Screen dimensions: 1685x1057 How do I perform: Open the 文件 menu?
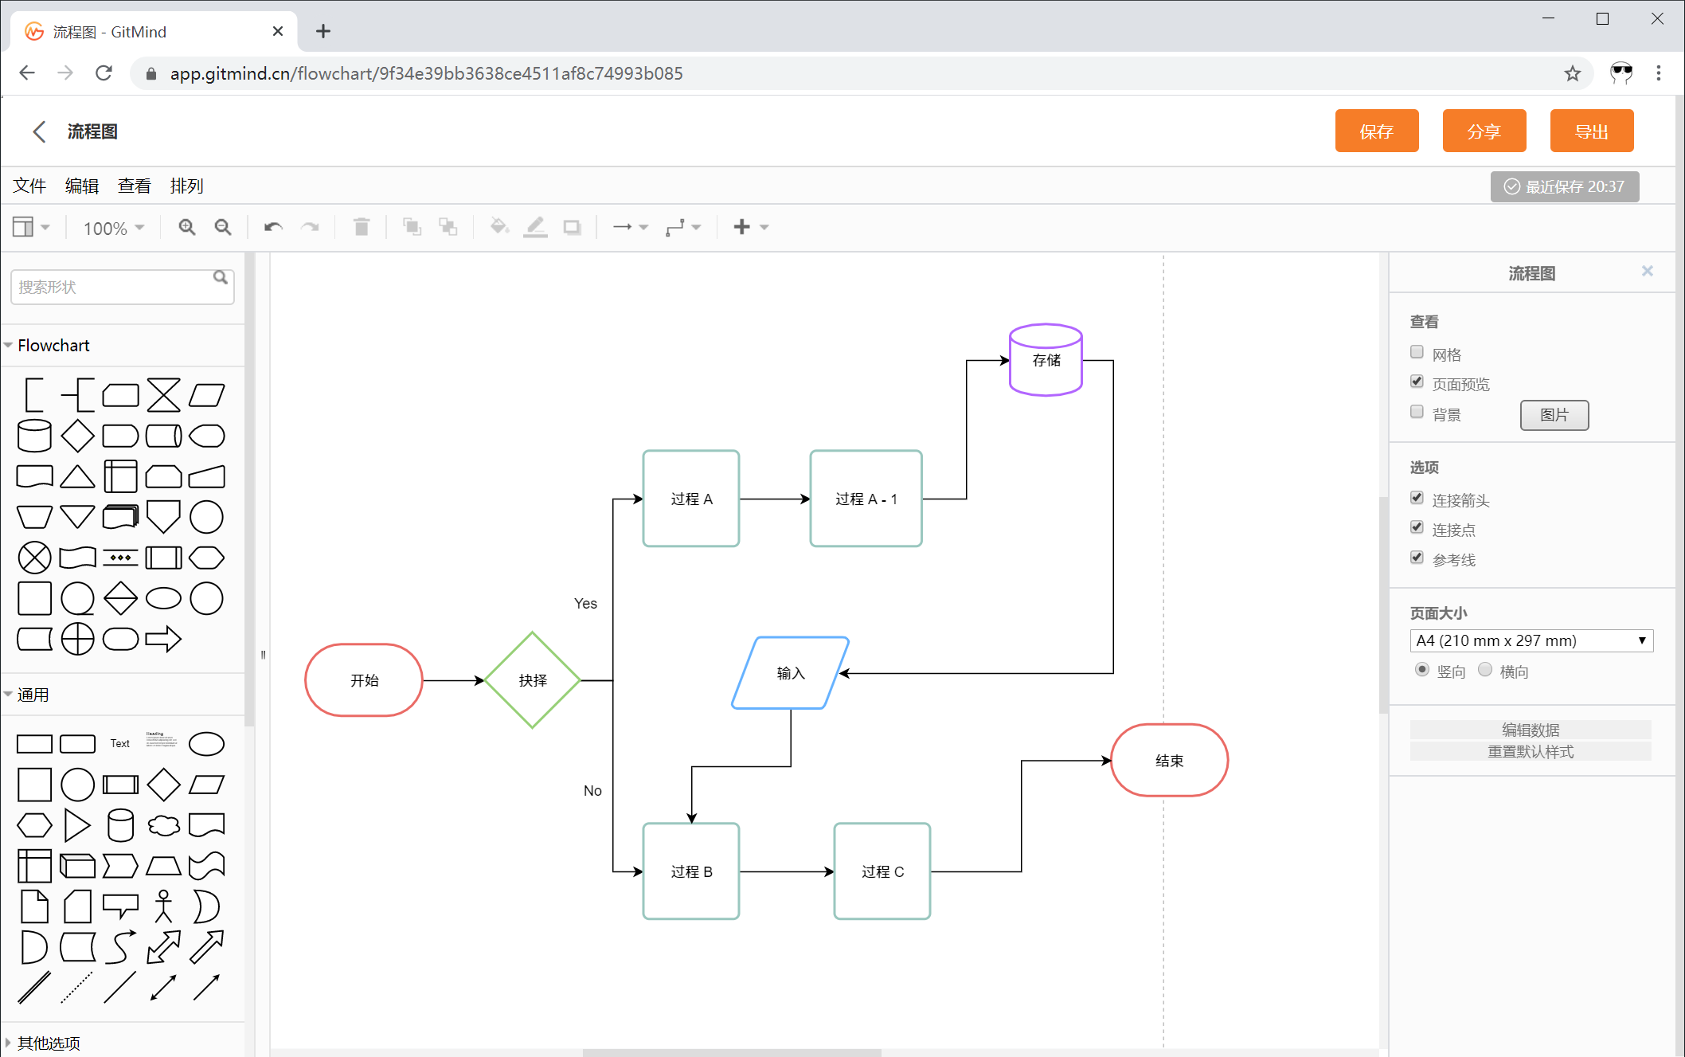[29, 186]
